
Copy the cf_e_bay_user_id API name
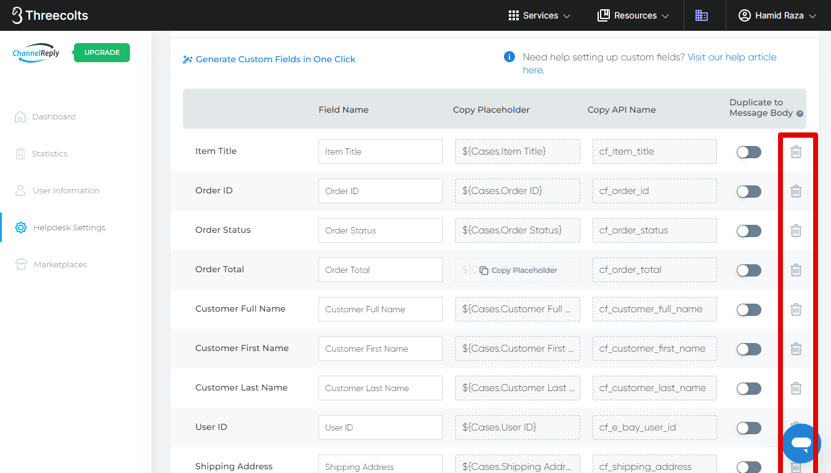(x=654, y=427)
